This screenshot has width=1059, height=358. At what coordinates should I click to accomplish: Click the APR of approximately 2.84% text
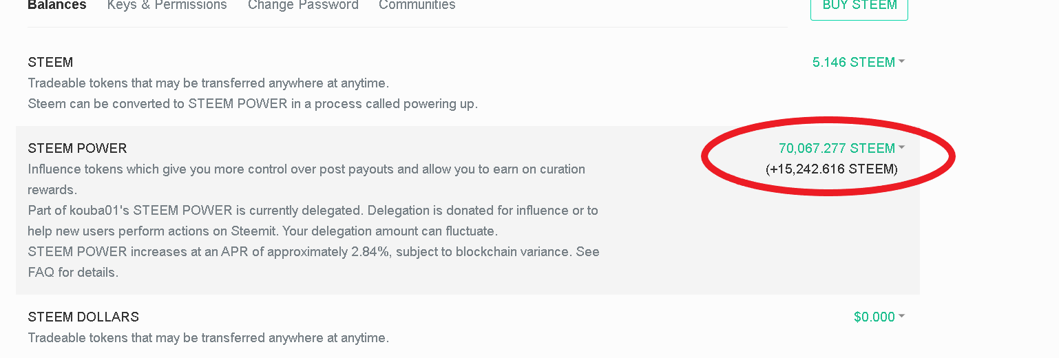coord(313,262)
